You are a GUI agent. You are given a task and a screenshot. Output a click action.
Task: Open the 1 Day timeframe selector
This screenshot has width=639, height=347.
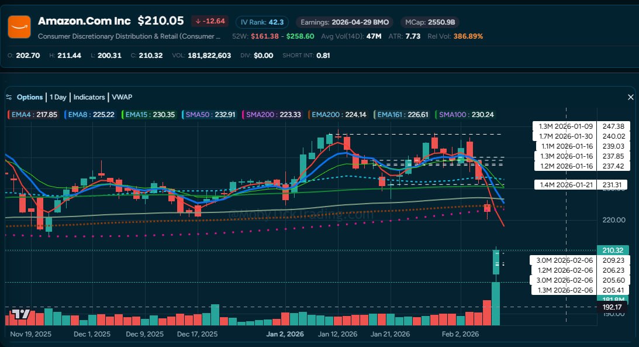pyautogui.click(x=58, y=97)
